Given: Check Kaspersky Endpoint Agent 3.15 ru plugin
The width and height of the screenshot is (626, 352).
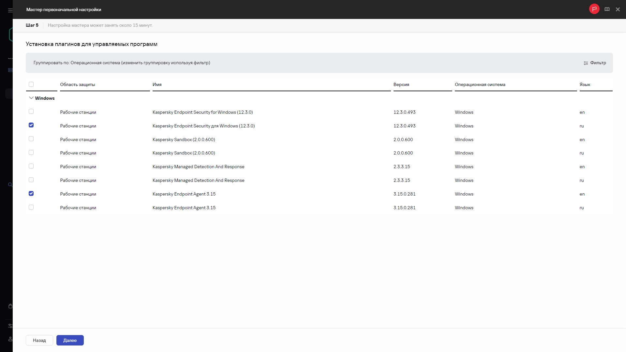Looking at the screenshot, I should pos(31,207).
